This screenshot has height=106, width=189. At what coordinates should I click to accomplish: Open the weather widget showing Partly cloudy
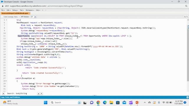click(x=10, y=102)
